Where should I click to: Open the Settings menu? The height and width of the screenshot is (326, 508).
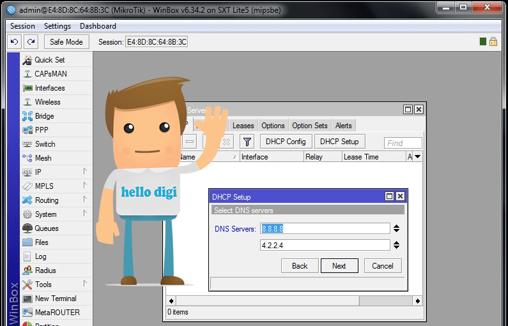point(58,26)
